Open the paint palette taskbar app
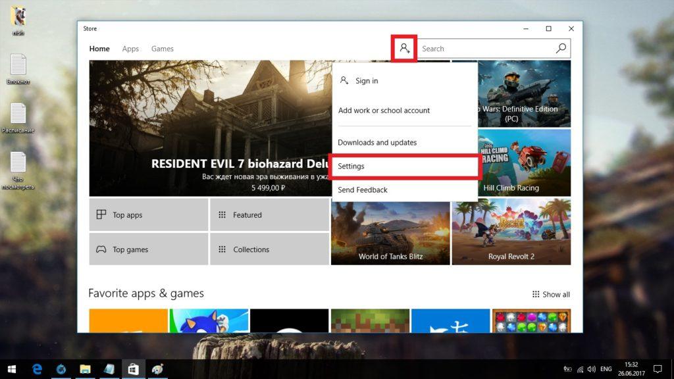674x379 pixels. coord(157,369)
